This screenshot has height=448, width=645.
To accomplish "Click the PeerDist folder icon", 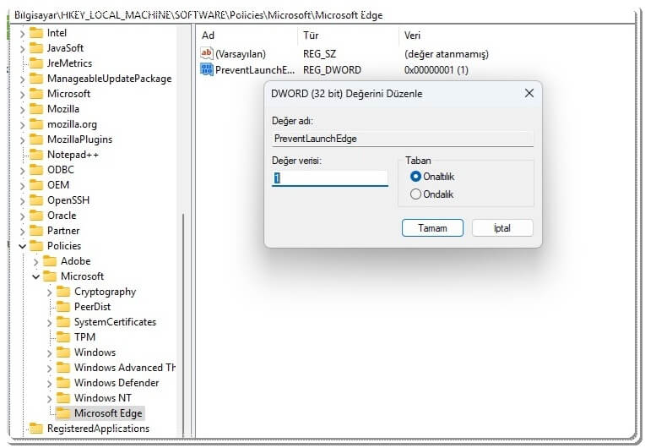I will (63, 307).
